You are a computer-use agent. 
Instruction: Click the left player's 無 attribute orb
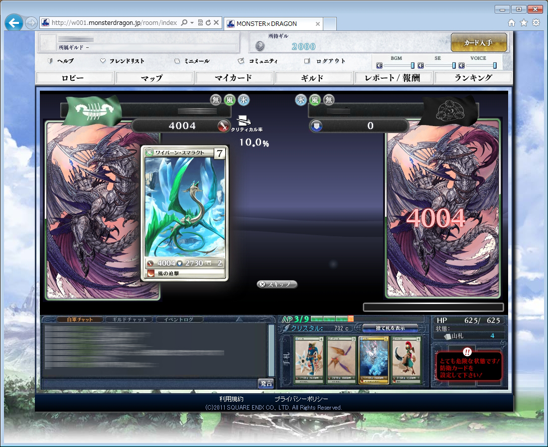pos(216,100)
